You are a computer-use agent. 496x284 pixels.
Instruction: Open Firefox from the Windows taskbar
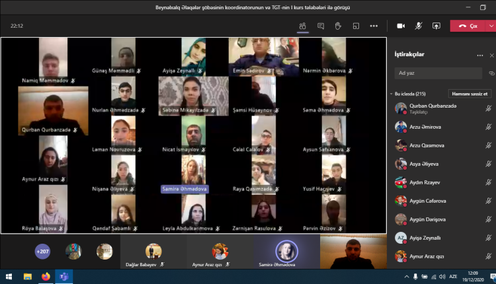46,276
